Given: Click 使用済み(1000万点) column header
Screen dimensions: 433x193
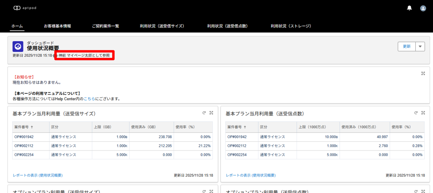Looking at the screenshot, I should (x=365, y=127).
